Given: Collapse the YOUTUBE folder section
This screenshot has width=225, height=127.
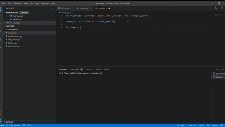Looking at the screenshot, I should [5, 26].
